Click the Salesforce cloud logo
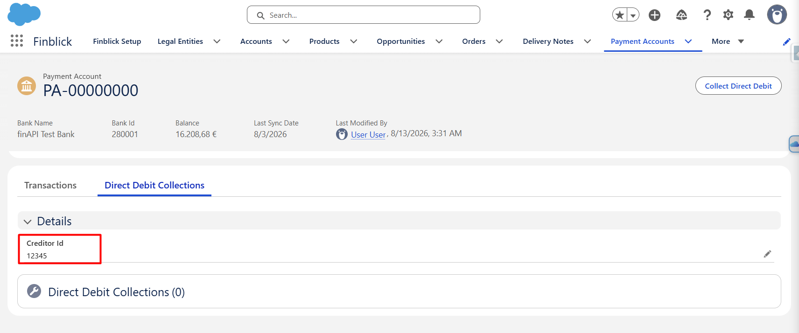This screenshot has height=333, width=799. (x=24, y=14)
